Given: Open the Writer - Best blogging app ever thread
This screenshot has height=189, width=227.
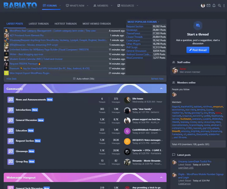Looking at the screenshot, I should (x=27, y=54).
